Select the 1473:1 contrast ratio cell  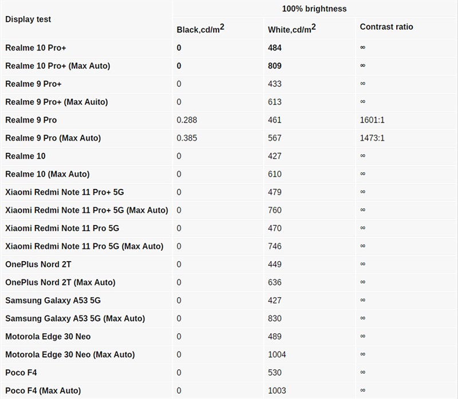click(371, 138)
